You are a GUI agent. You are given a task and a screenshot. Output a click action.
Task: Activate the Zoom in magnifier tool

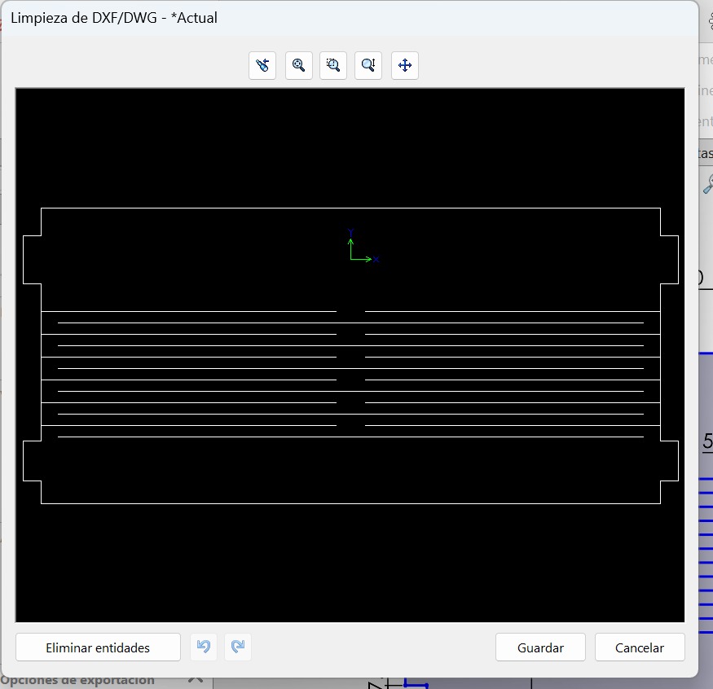(x=298, y=65)
